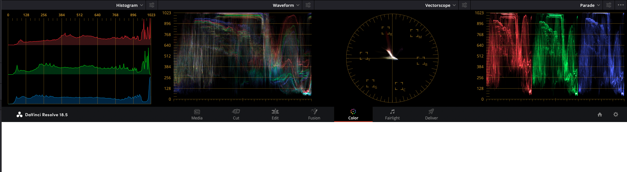Open the Histogram scope type dropdown
The image size is (627, 172).
pos(129,5)
